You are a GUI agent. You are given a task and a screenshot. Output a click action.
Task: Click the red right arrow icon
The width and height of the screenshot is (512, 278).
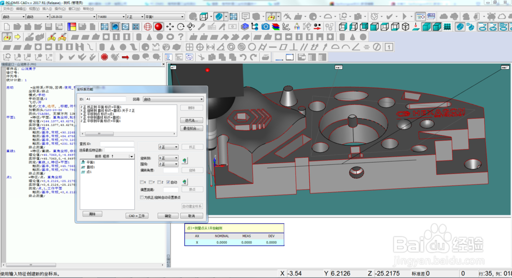[x=125, y=57]
